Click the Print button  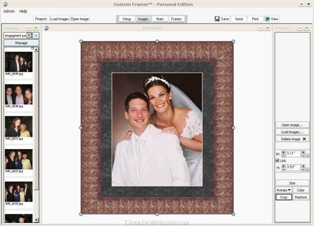tap(255, 19)
